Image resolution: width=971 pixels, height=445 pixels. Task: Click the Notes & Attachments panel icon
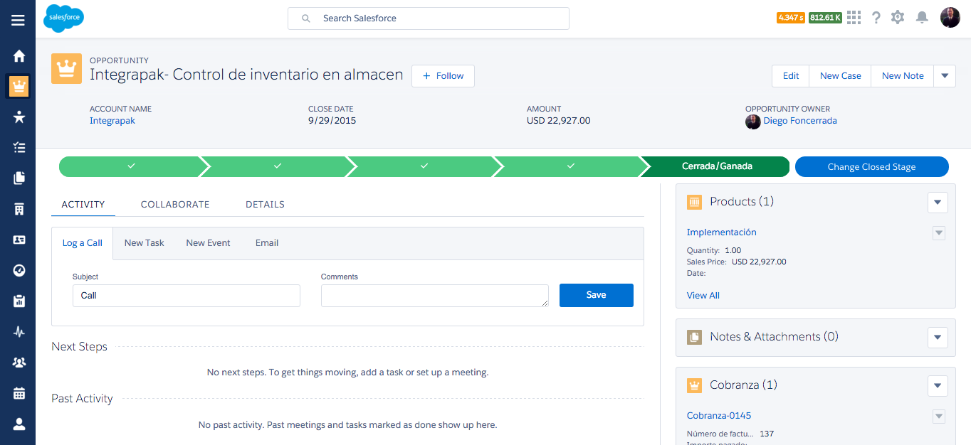(694, 338)
